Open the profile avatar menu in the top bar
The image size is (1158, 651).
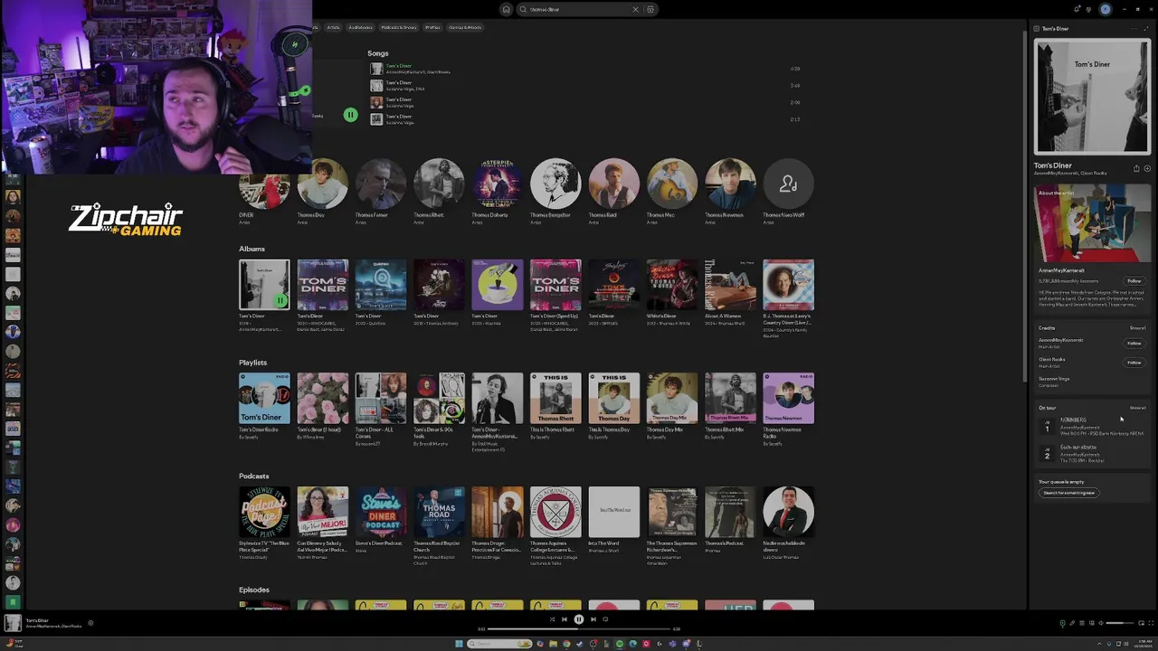[x=1105, y=9]
